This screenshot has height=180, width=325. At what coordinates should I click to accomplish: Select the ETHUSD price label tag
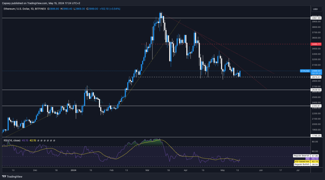(305, 71)
